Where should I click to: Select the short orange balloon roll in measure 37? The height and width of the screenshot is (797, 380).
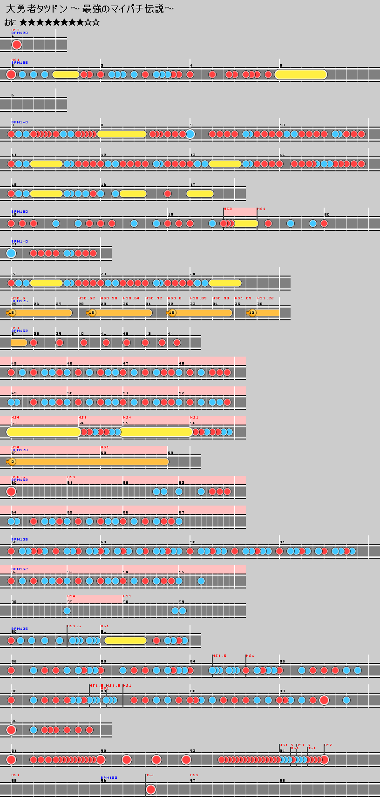click(x=19, y=343)
